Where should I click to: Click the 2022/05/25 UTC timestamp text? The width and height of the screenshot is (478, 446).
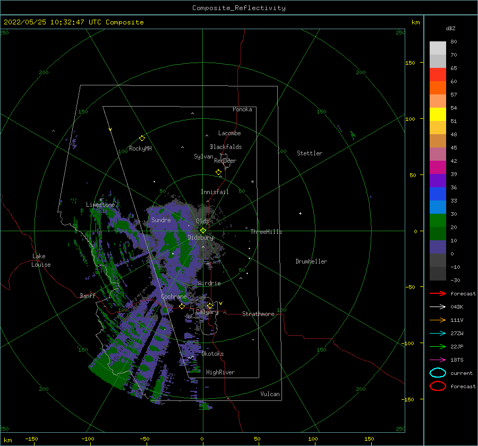(x=74, y=22)
